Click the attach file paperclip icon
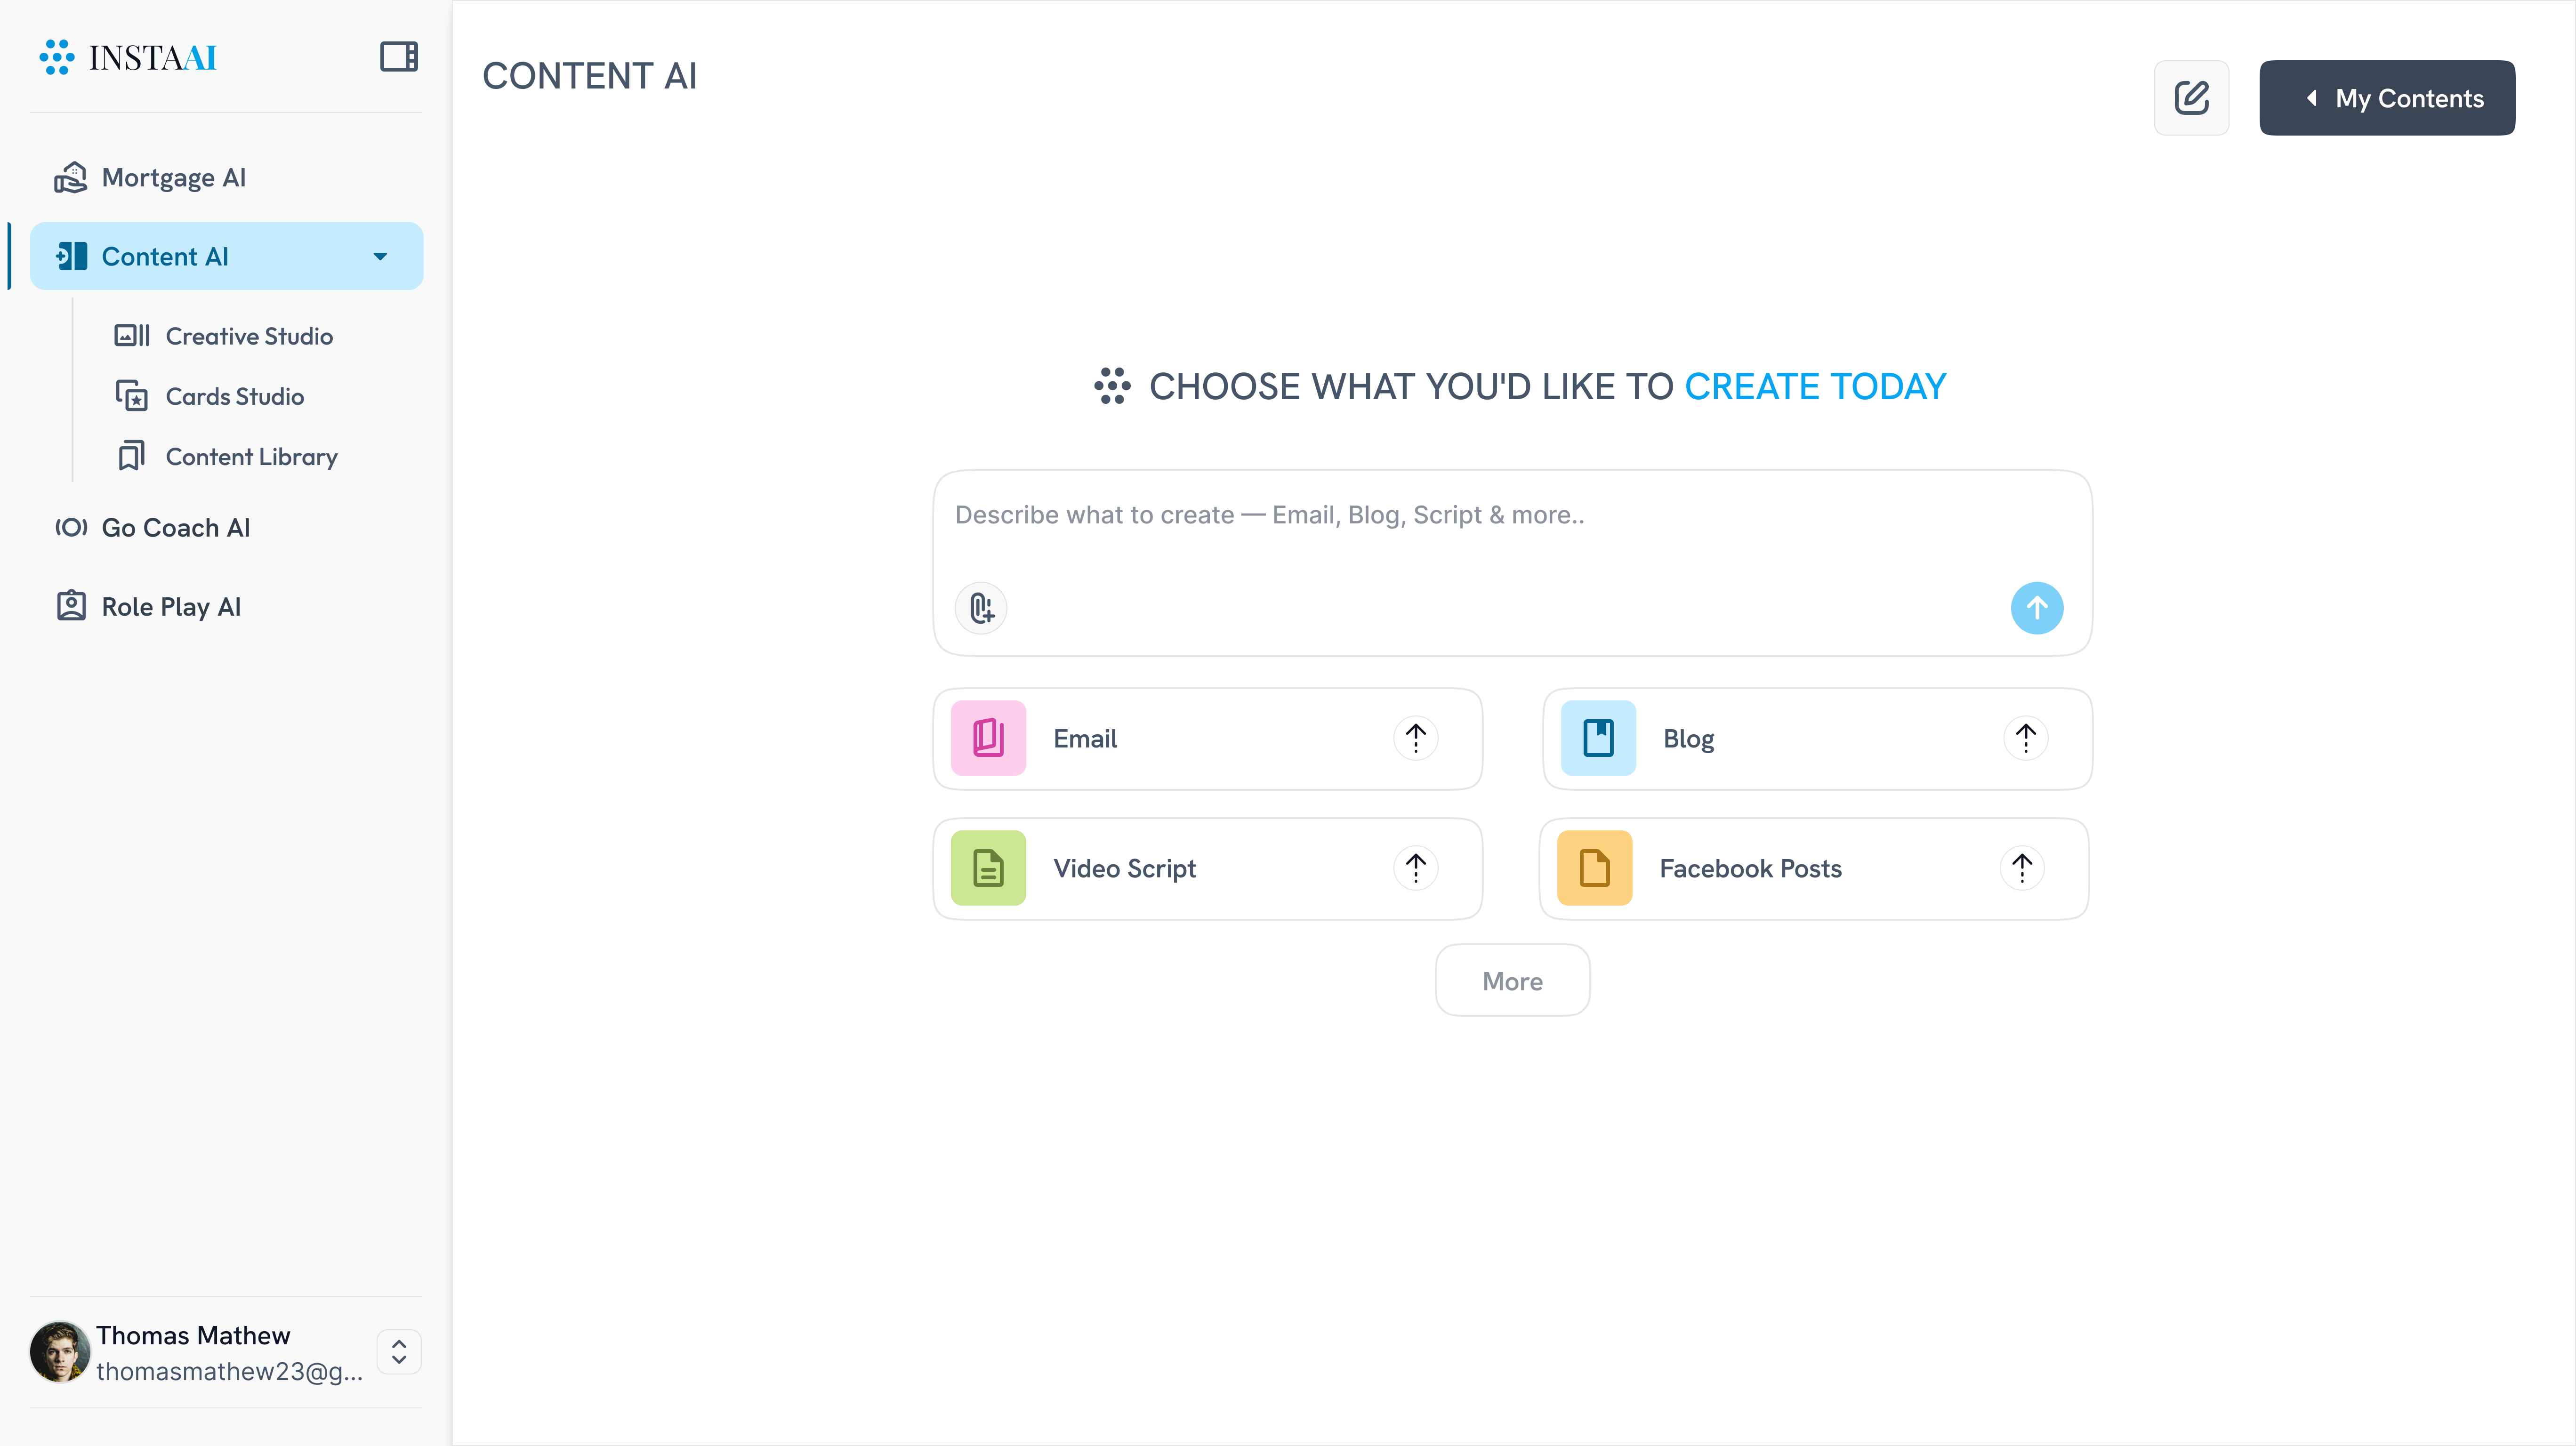This screenshot has width=2576, height=1446. [981, 608]
